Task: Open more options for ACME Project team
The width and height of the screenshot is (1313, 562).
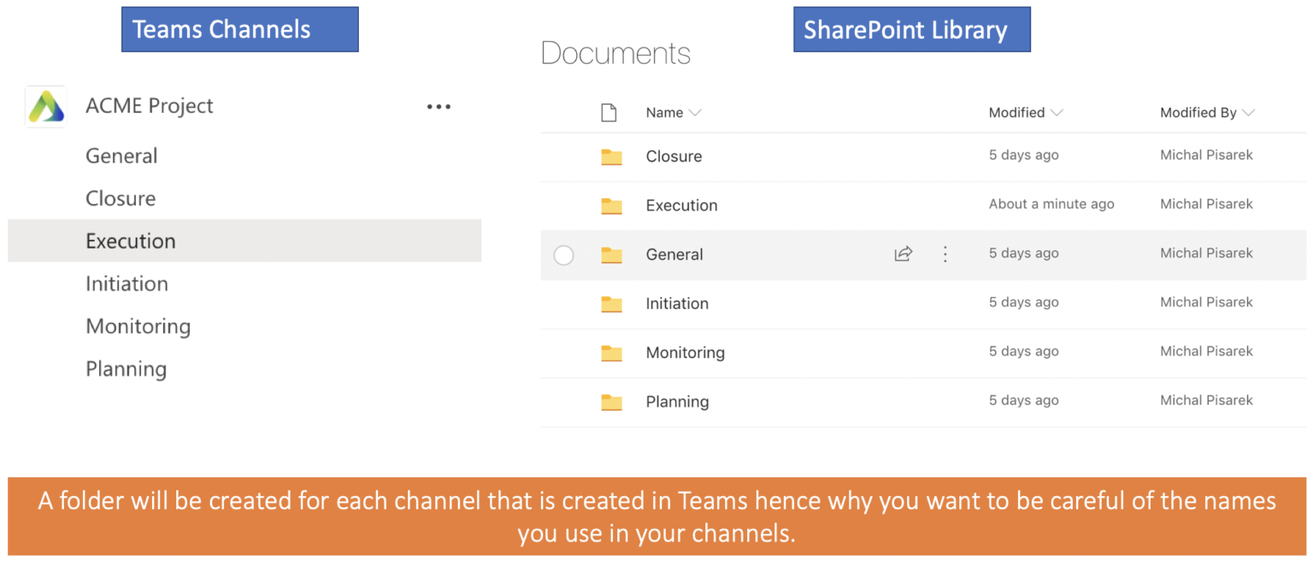Action: click(x=438, y=105)
